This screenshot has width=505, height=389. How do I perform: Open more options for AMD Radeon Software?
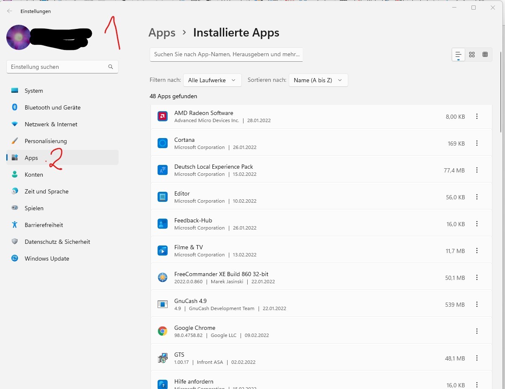tap(477, 116)
